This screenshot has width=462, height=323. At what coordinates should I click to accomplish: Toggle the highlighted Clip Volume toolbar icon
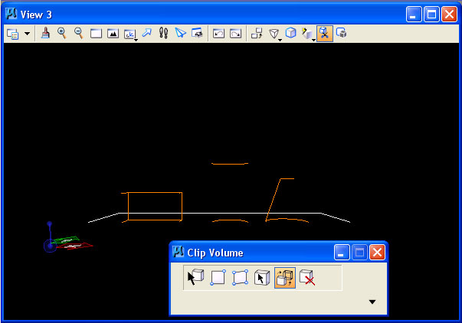(325, 34)
